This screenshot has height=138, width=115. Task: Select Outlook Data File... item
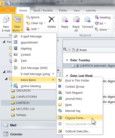80,131
